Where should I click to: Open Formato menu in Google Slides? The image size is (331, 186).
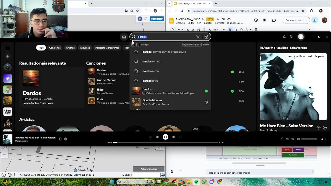[x=220, y=23]
